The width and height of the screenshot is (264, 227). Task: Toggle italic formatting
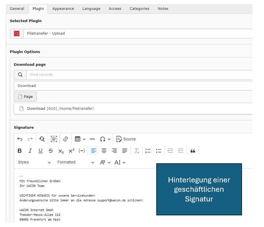[x=30, y=151]
